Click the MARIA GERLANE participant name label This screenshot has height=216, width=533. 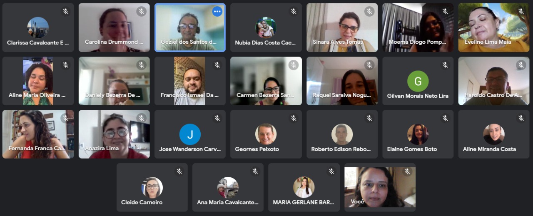tap(304, 202)
